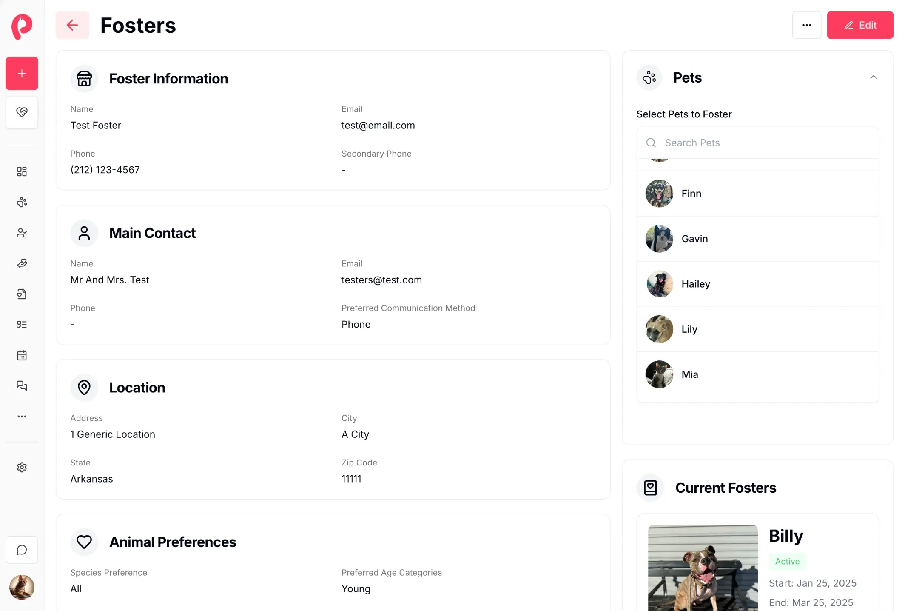Click the plus add new button
The height and width of the screenshot is (611, 922).
coord(23,74)
